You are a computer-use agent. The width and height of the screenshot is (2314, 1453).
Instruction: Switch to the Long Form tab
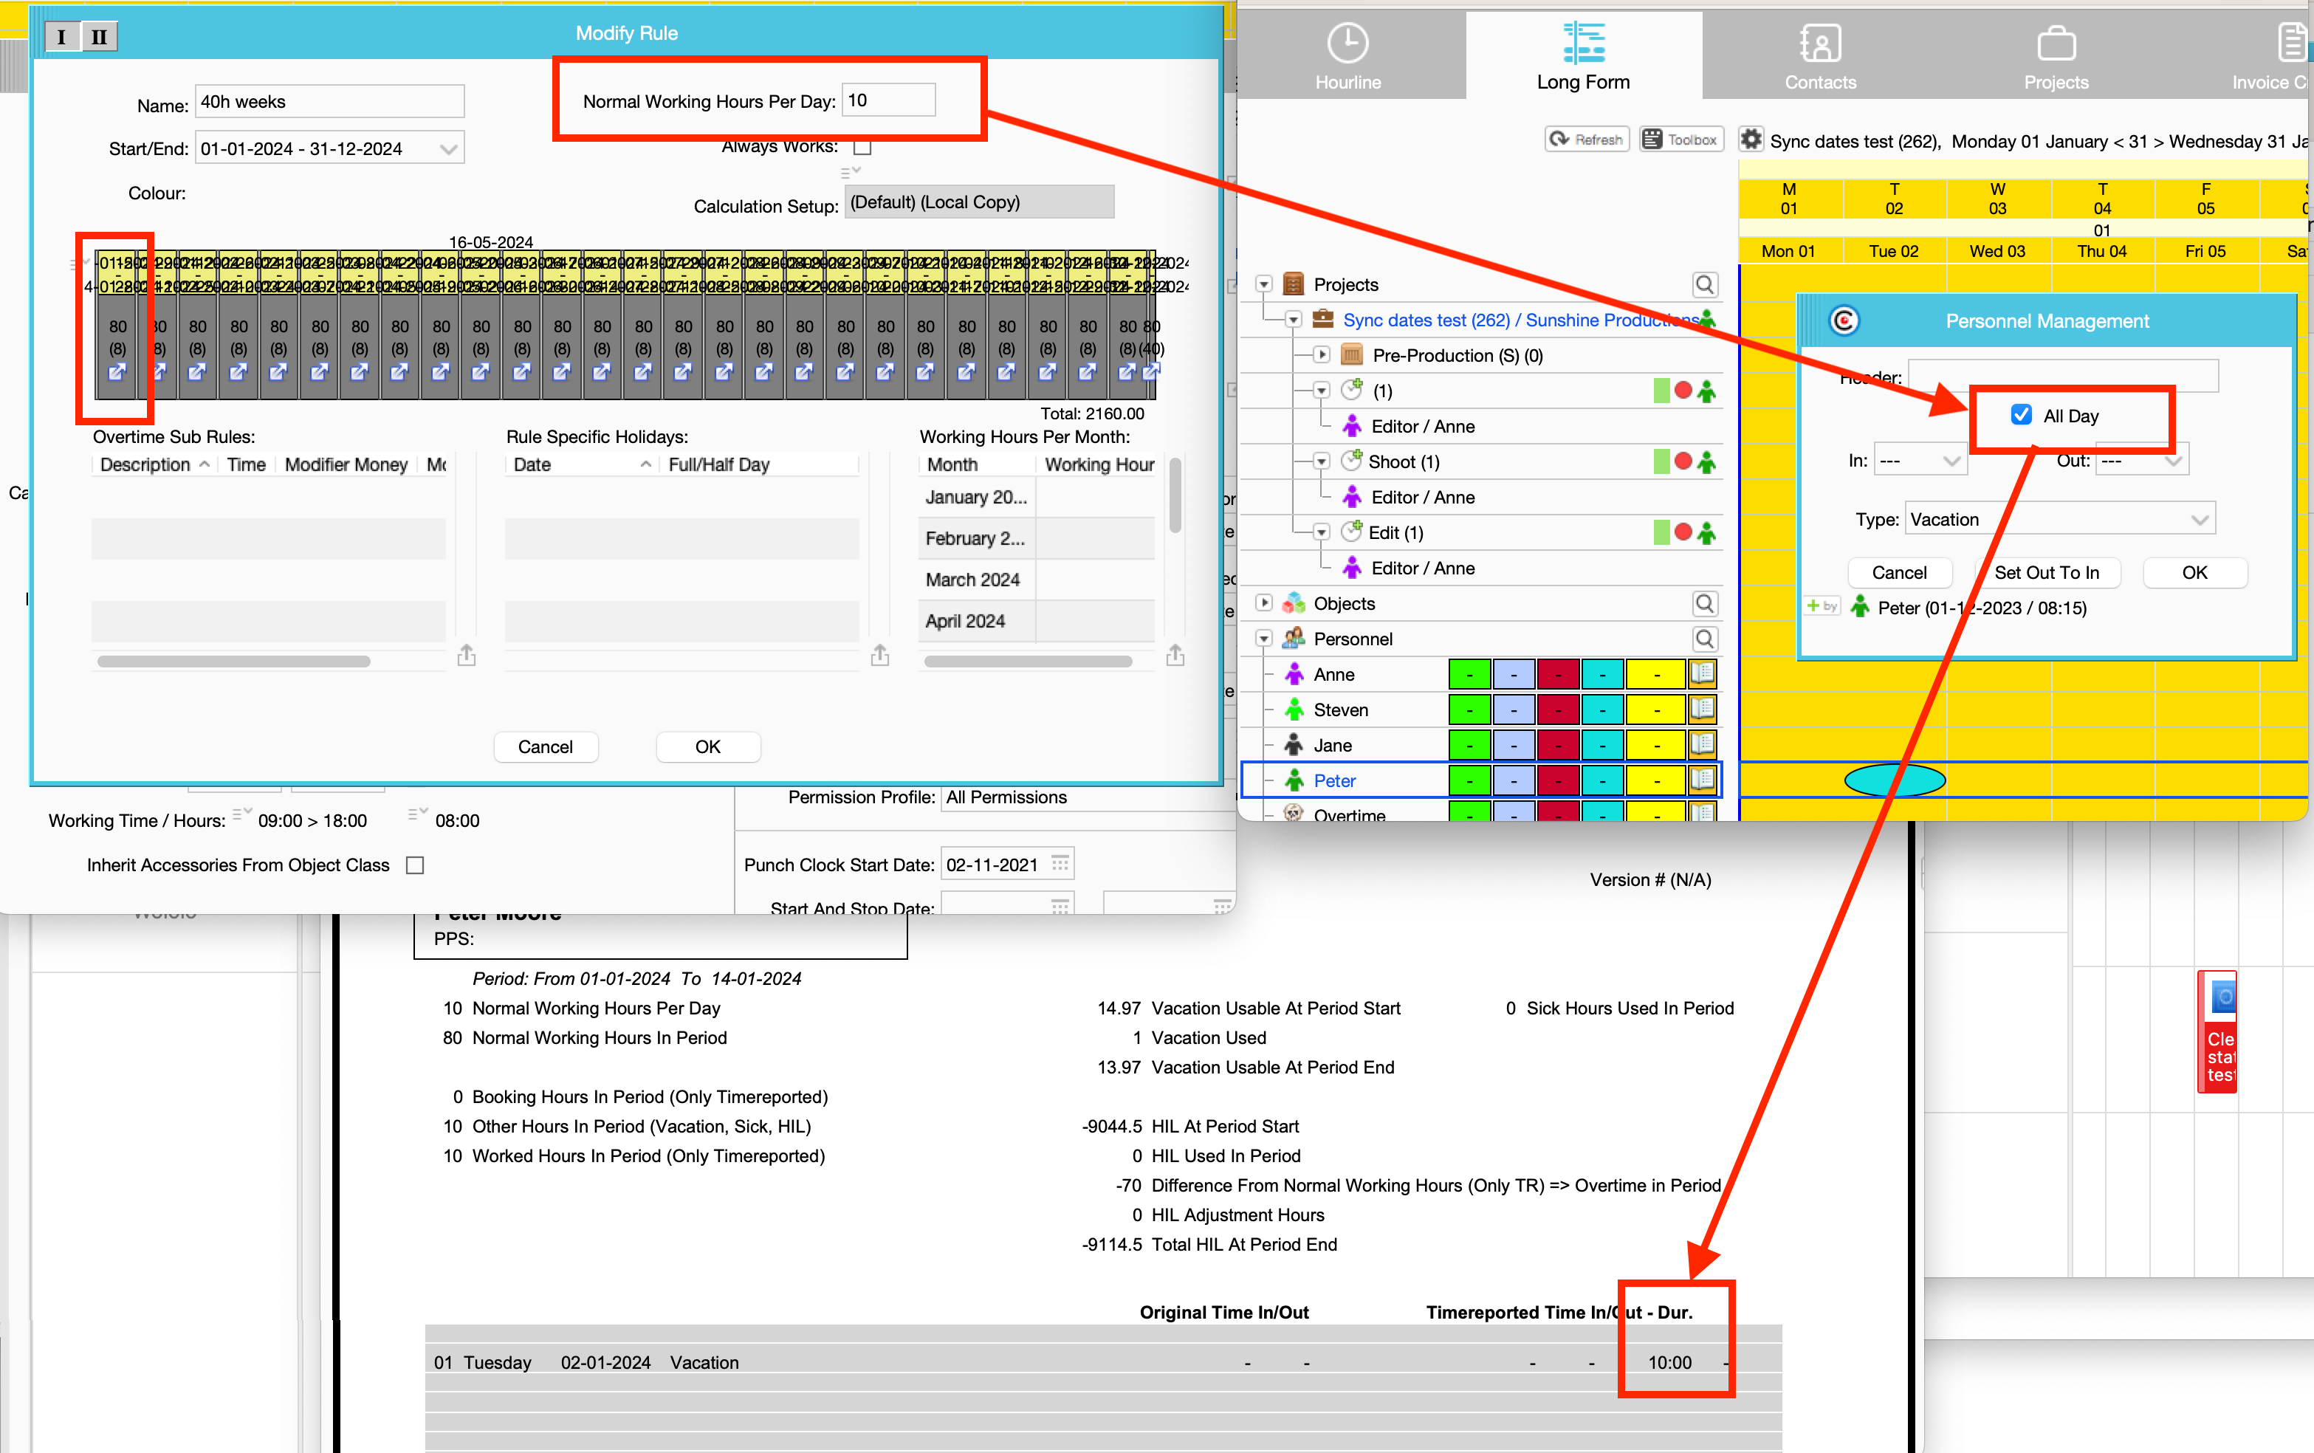pyautogui.click(x=1583, y=55)
